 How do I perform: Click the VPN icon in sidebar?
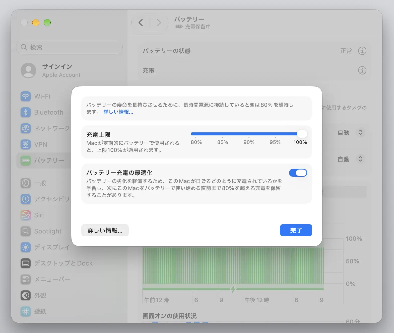26,144
